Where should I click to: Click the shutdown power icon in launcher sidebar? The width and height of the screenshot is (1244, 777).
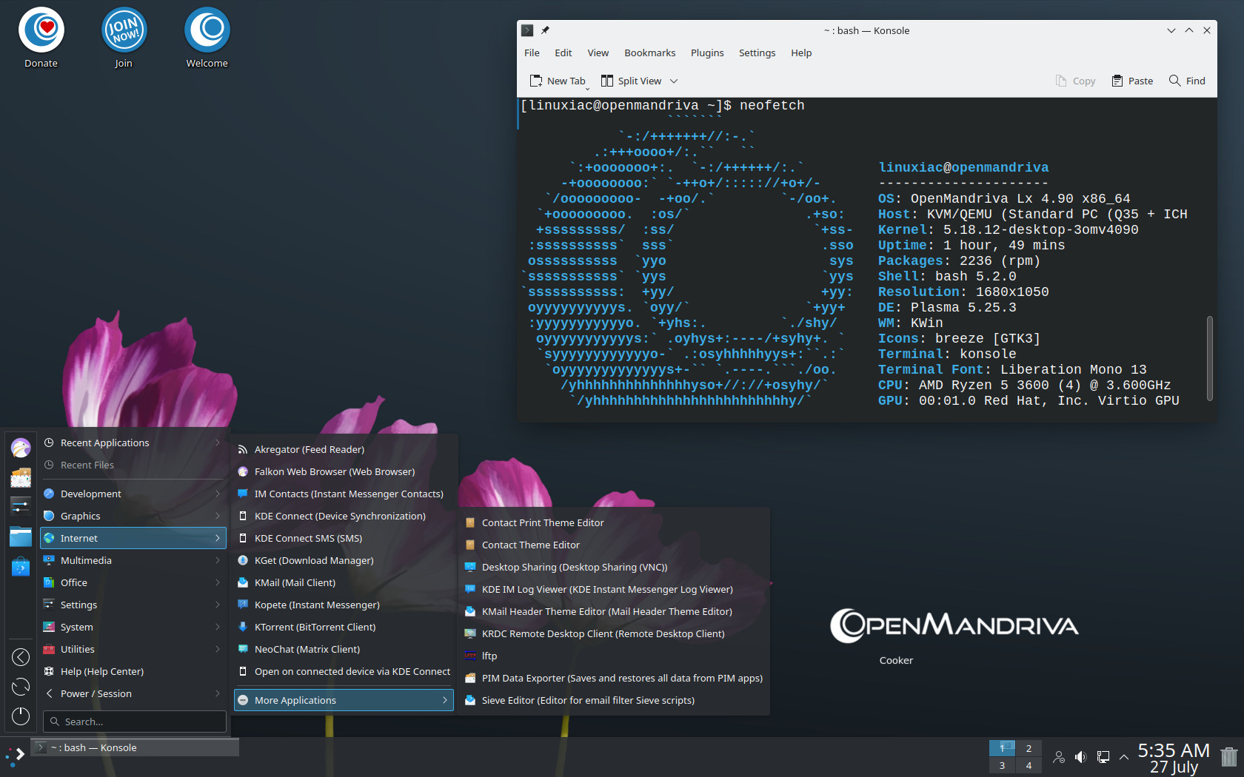pos(21,716)
